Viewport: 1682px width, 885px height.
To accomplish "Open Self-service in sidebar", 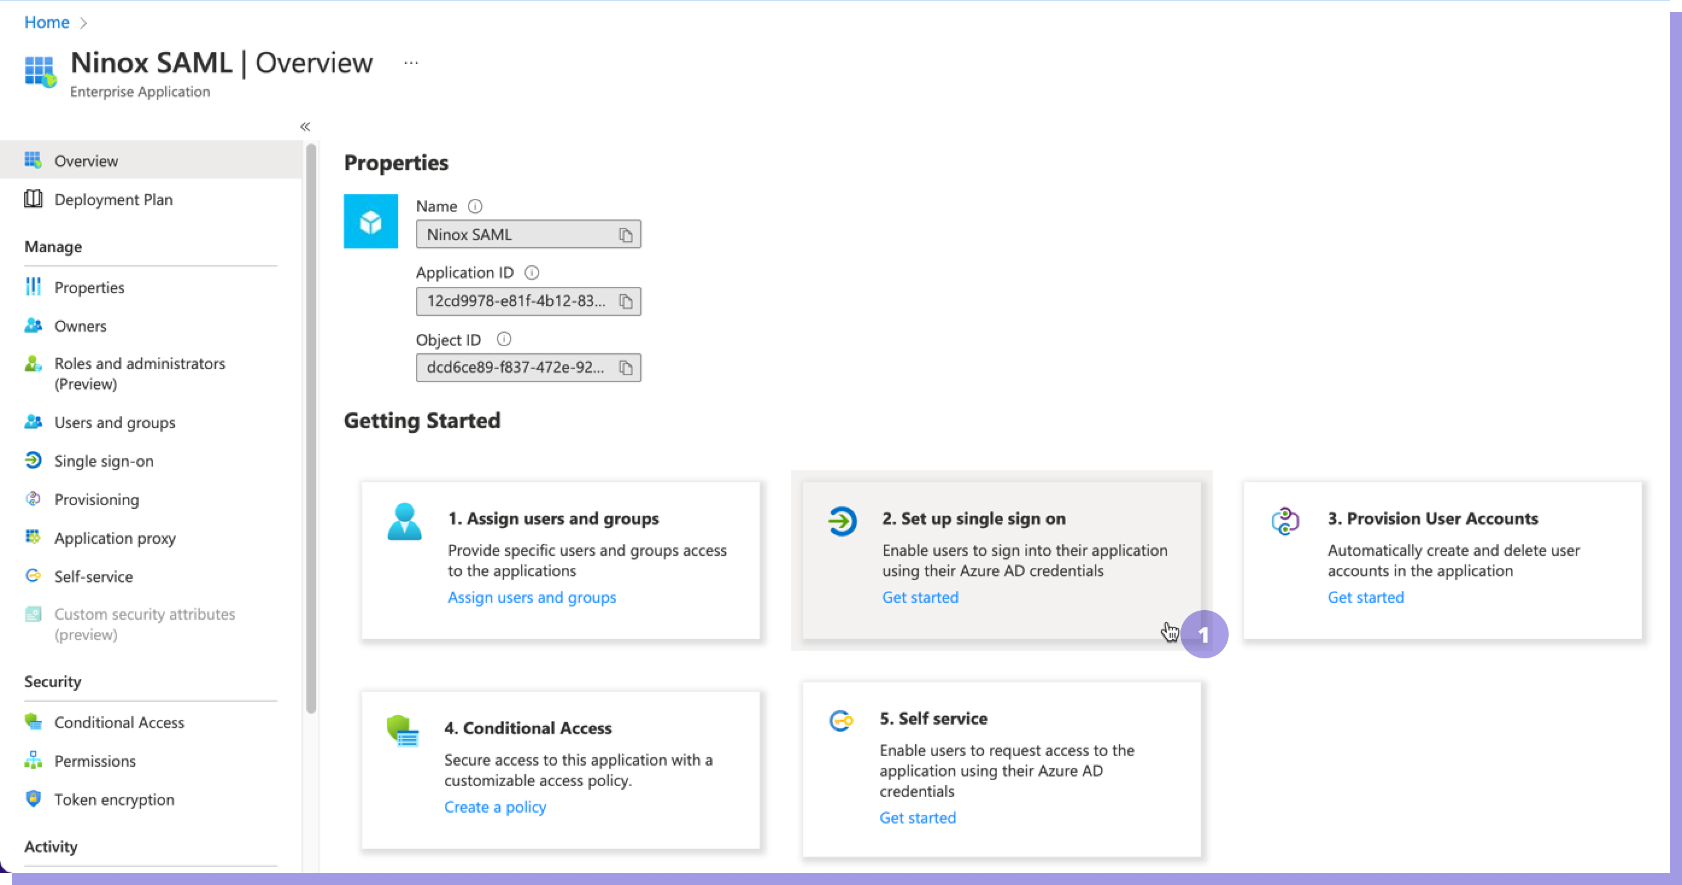I will (x=151, y=576).
